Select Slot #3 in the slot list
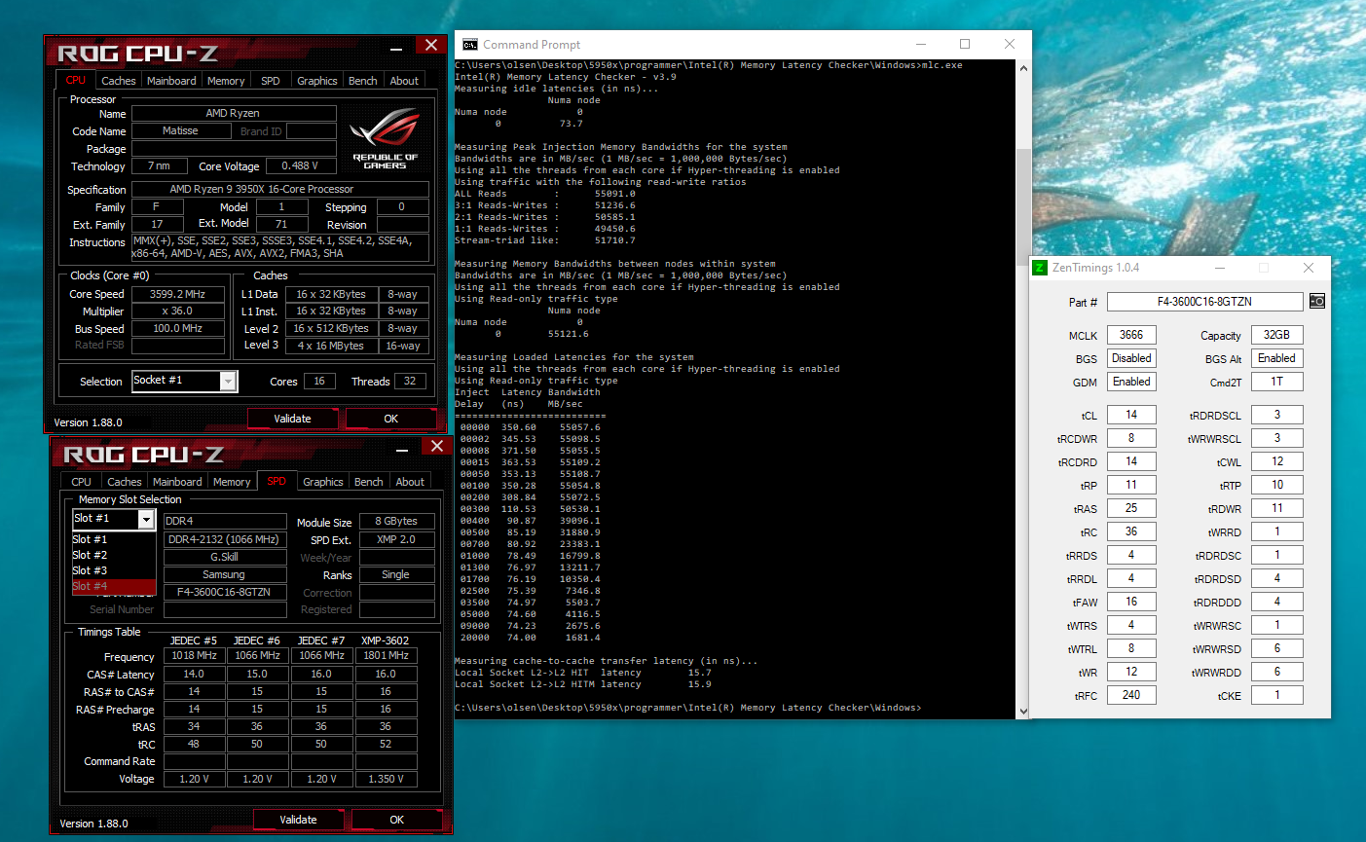 [x=114, y=570]
